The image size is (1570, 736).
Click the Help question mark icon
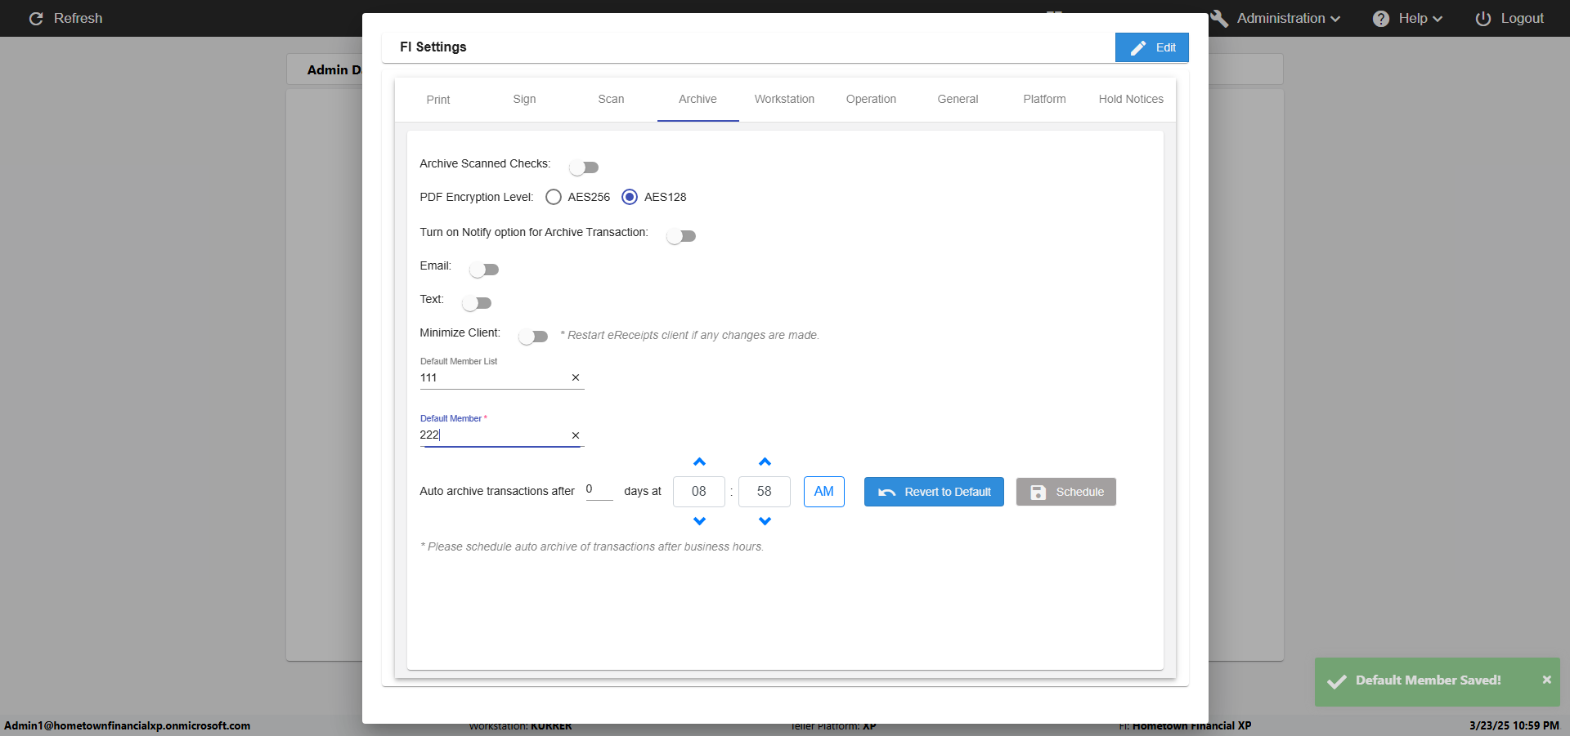(x=1380, y=19)
